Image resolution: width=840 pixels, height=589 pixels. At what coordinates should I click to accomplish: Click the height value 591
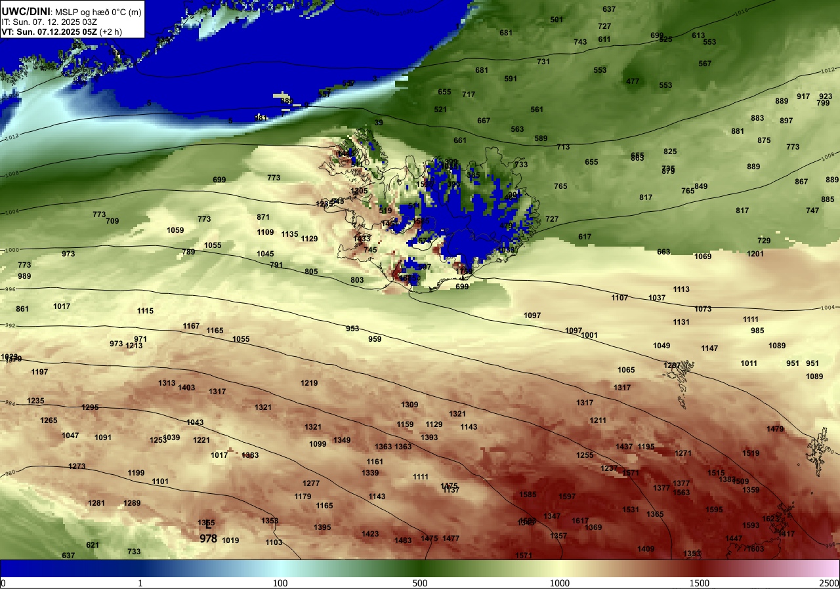point(511,79)
